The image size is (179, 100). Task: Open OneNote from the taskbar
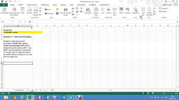39,97
